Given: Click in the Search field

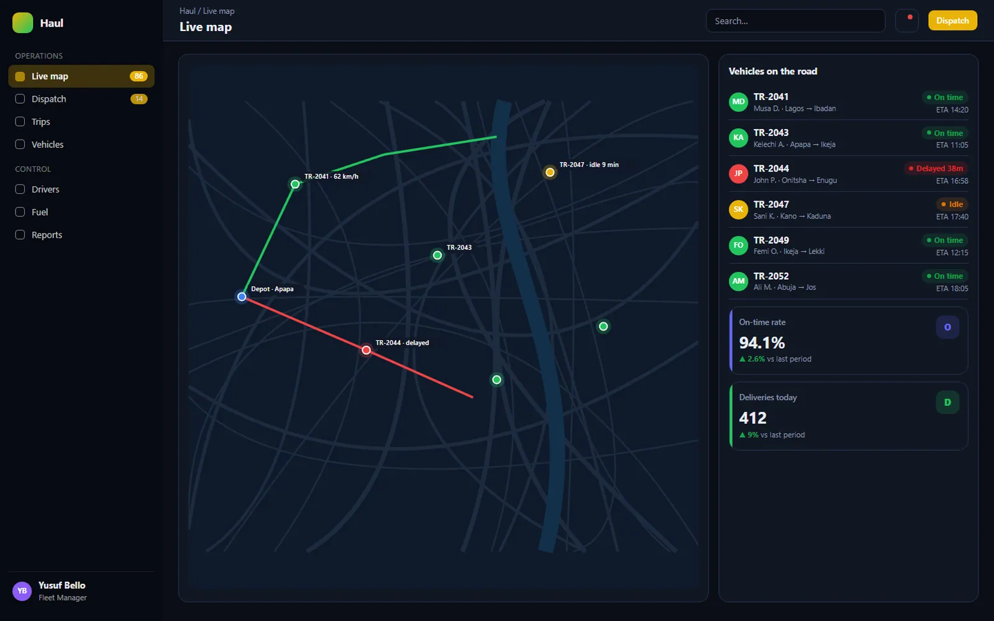Looking at the screenshot, I should [x=795, y=21].
